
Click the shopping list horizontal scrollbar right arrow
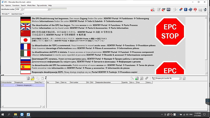tap(43, 107)
